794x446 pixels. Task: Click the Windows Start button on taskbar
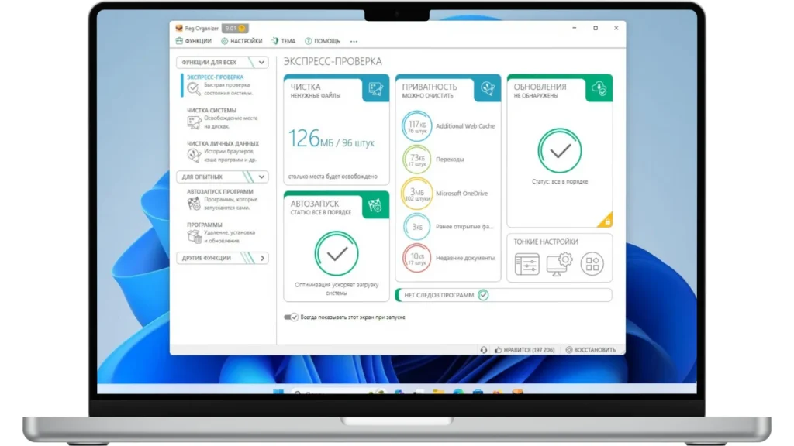coord(278,393)
